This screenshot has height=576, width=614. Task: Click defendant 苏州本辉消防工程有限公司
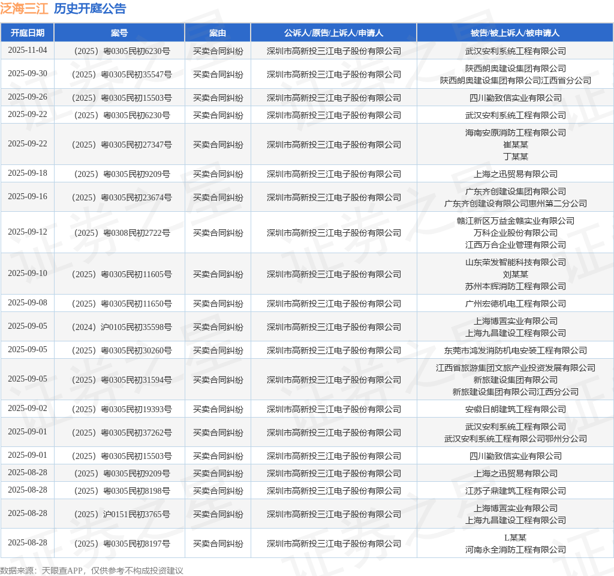coord(515,286)
